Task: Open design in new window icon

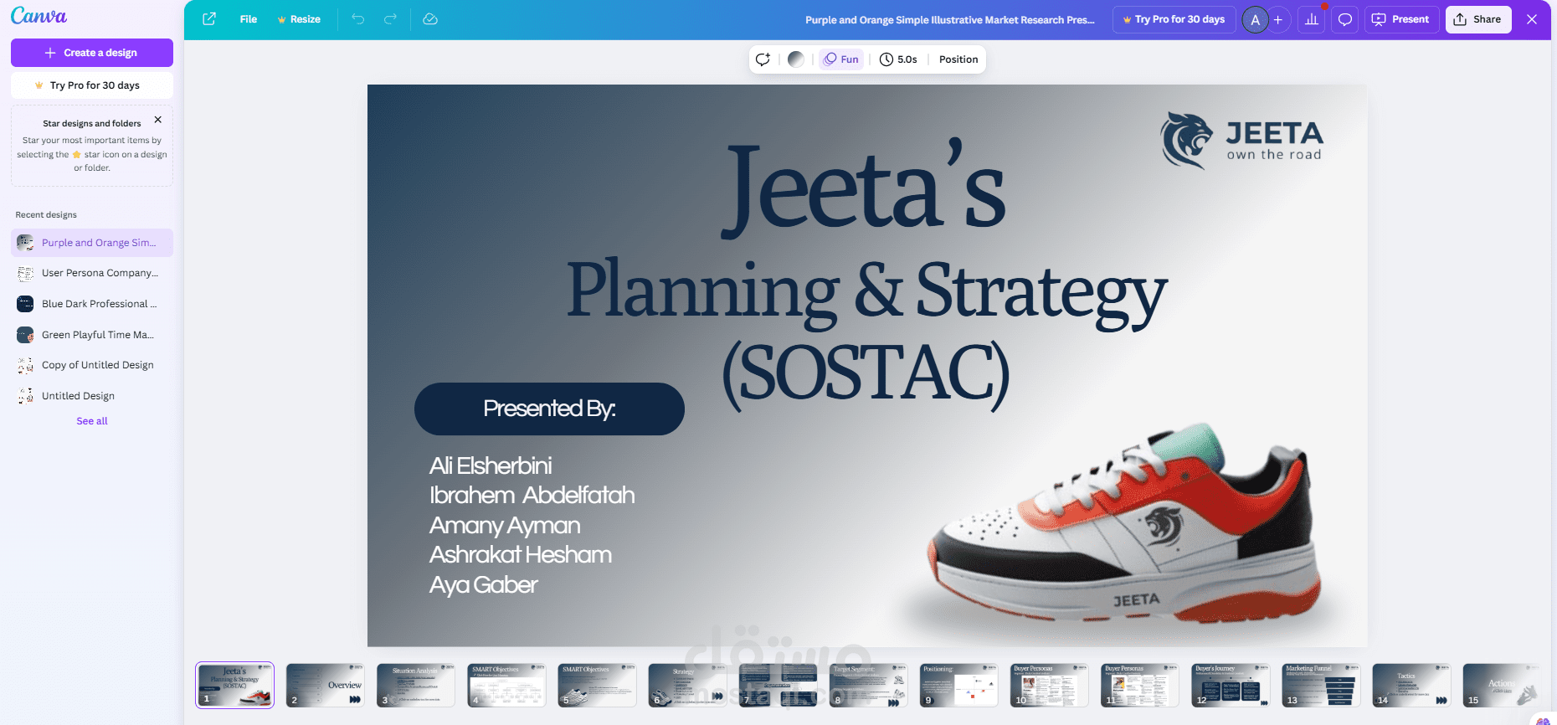Action: click(x=209, y=19)
